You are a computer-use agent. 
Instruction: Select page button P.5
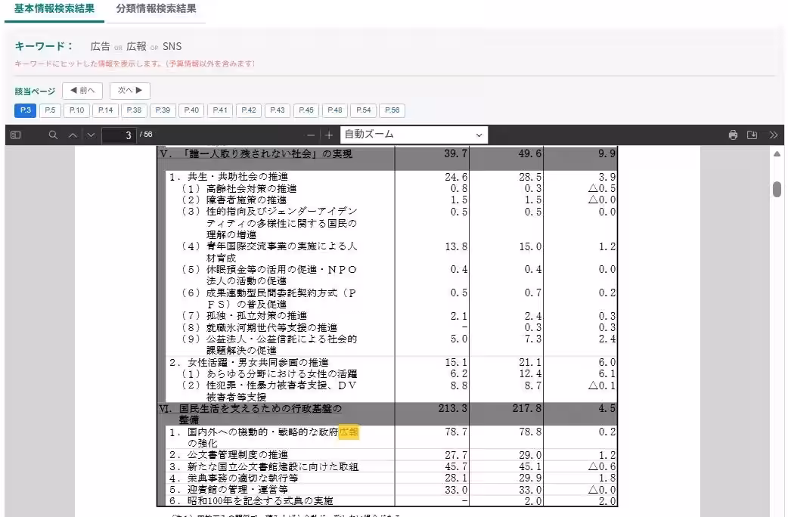(x=50, y=110)
